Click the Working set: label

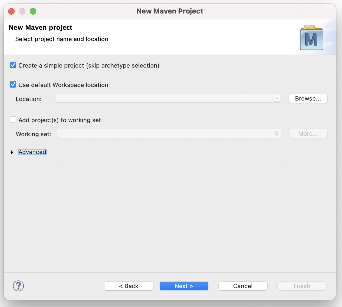coord(34,134)
